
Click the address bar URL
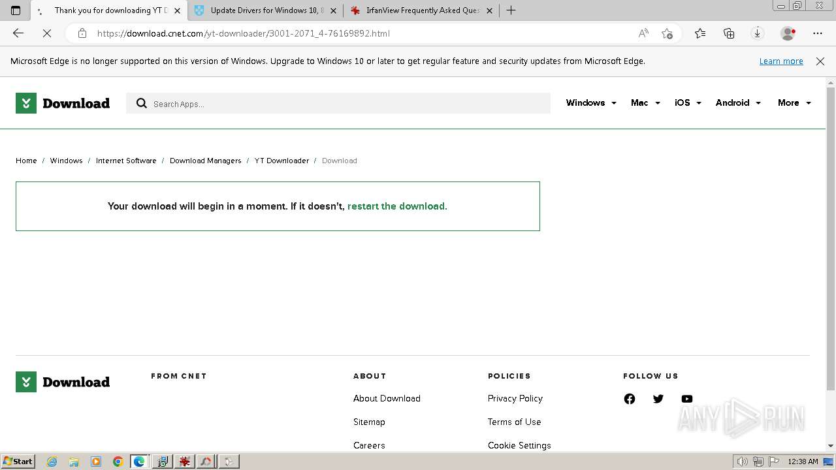point(244,33)
